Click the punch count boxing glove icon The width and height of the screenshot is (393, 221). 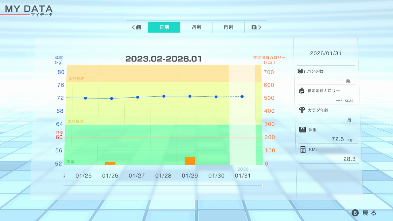[301, 72]
